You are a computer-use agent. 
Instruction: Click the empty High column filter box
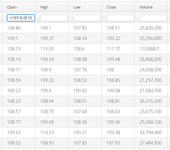click(x=54, y=18)
